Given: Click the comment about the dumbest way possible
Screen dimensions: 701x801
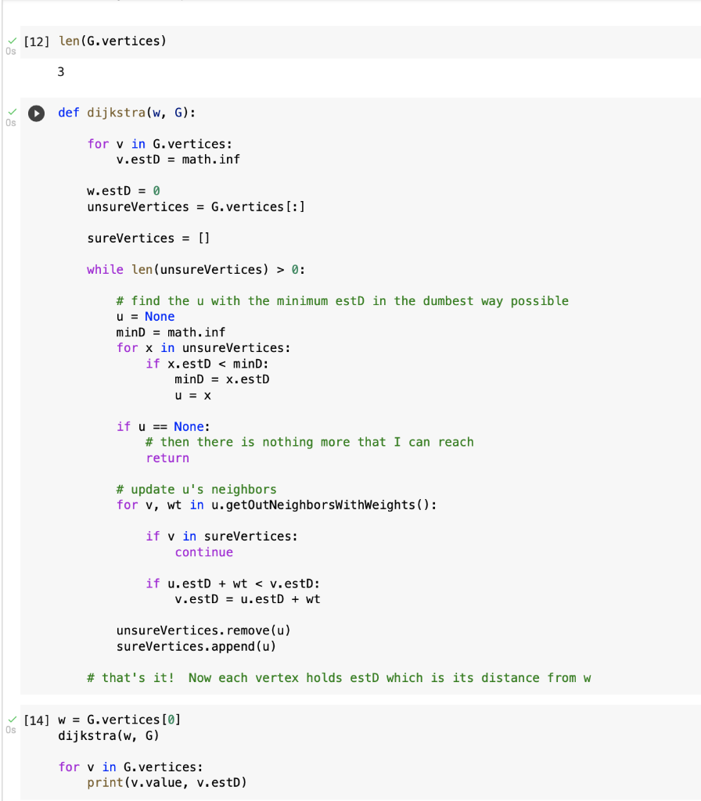Looking at the screenshot, I should coord(343,301).
